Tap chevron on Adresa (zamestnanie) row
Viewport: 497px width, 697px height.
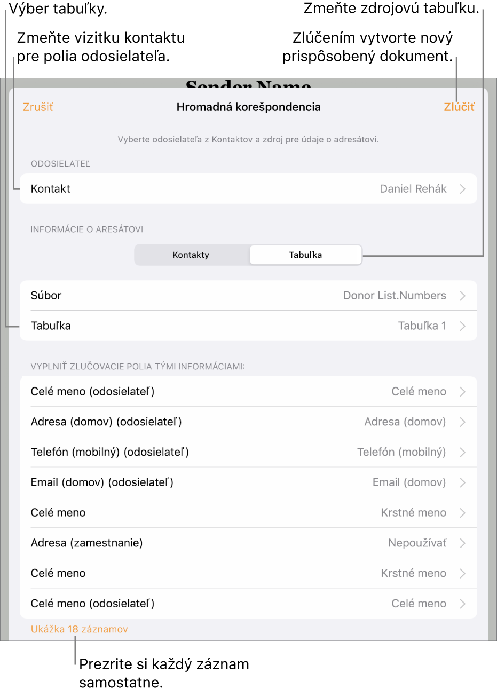(463, 543)
